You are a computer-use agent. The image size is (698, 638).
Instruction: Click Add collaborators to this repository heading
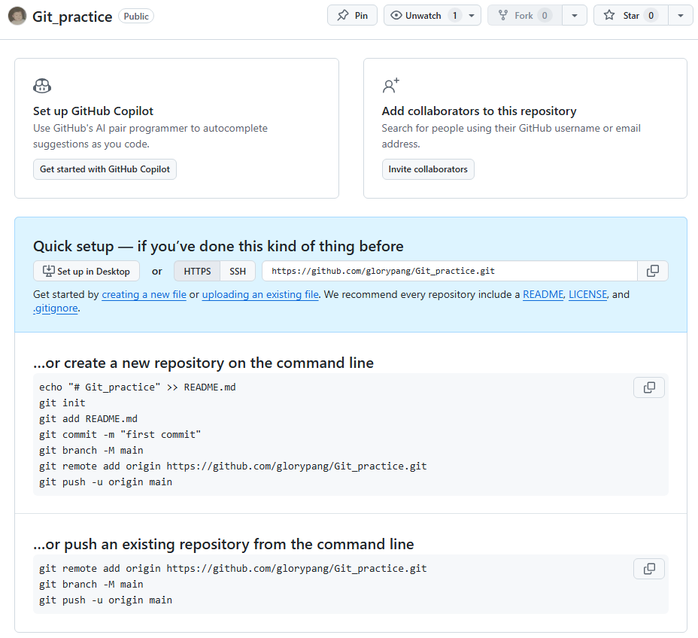click(479, 111)
